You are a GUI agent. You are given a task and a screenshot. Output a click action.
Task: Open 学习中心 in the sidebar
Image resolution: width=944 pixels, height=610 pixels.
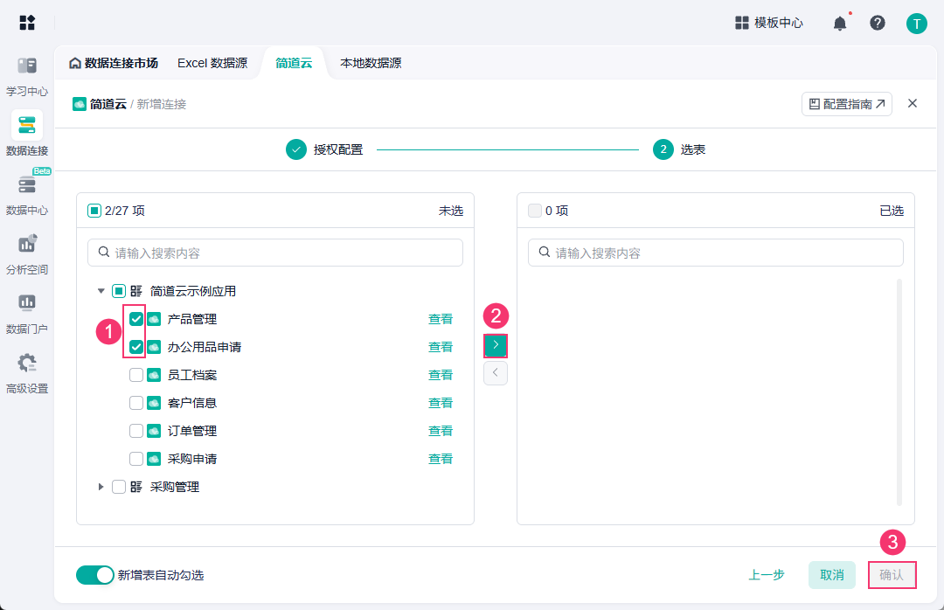tap(27, 77)
